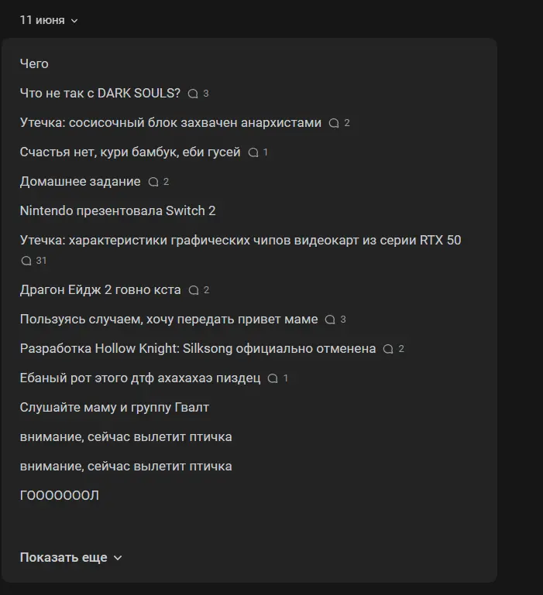Open comments on Счастья нет post
This screenshot has width=543, height=595.
pos(253,152)
